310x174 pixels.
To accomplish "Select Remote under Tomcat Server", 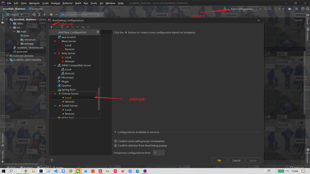I will [69, 102].
